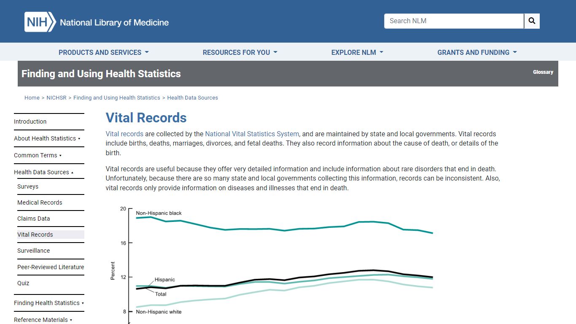Open the Introduction sidebar item
The width and height of the screenshot is (576, 324).
click(30, 121)
